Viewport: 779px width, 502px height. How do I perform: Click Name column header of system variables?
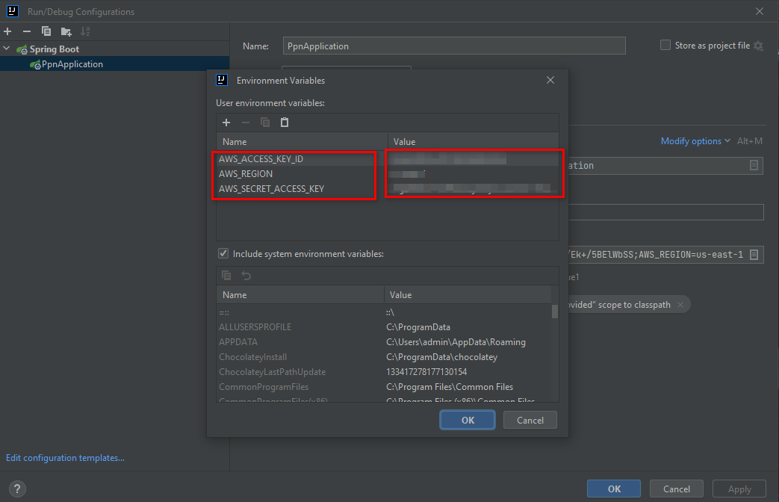(x=300, y=295)
